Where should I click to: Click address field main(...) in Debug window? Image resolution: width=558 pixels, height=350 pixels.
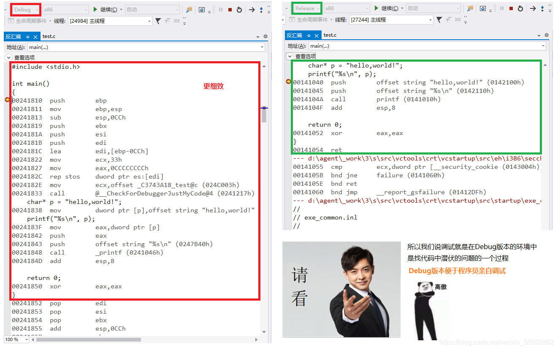[x=146, y=47]
